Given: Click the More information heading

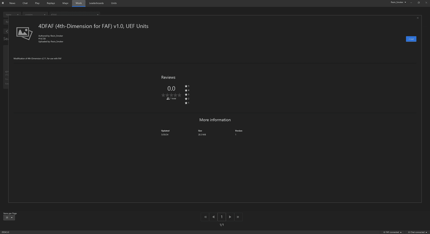Looking at the screenshot, I should click(x=215, y=120).
